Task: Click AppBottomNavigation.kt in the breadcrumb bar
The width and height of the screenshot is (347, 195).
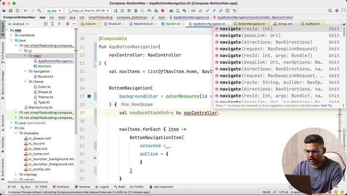Action: point(189,17)
